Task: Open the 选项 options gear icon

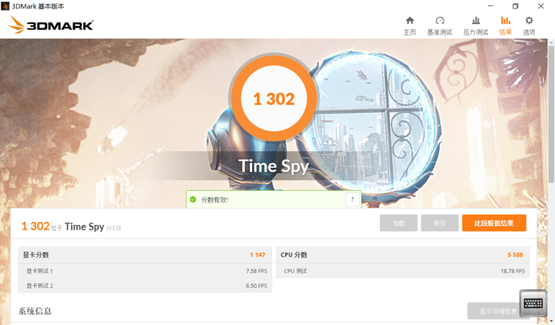Action: pyautogui.click(x=529, y=21)
